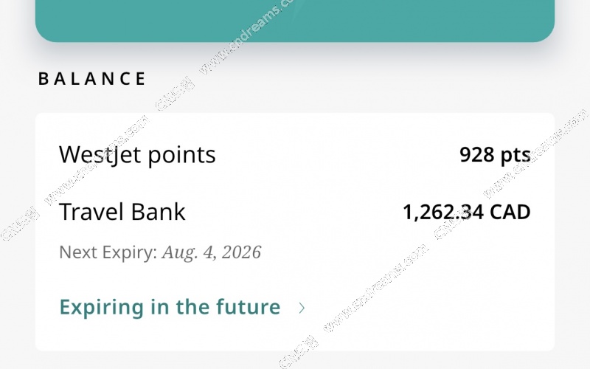This screenshot has height=369, width=590.
Task: Open the Expiring in the future link
Action: click(170, 307)
